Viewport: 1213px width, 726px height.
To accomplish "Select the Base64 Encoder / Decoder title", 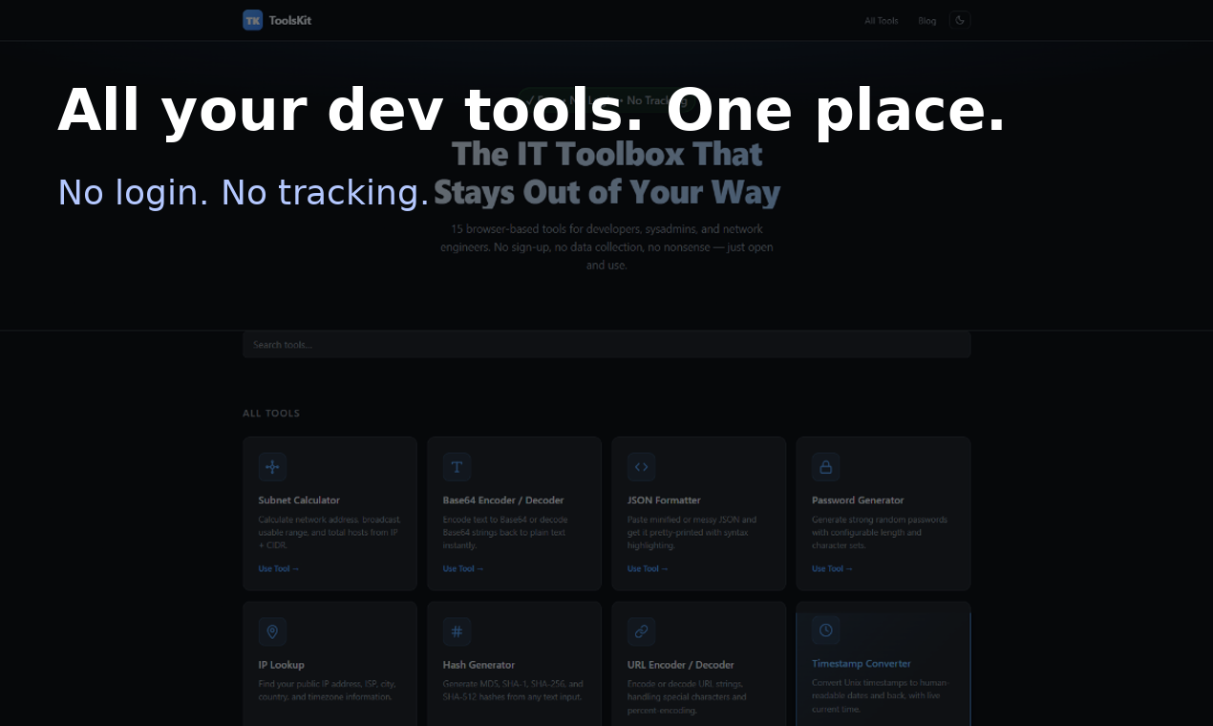I will (503, 500).
